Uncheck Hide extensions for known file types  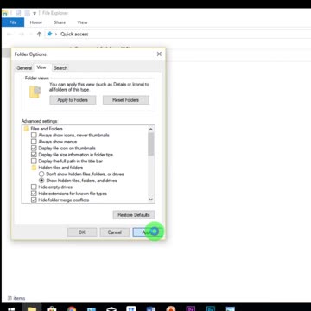click(34, 194)
